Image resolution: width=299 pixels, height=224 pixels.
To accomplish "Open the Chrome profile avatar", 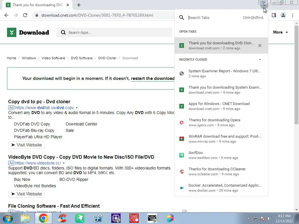I will 283,15.
